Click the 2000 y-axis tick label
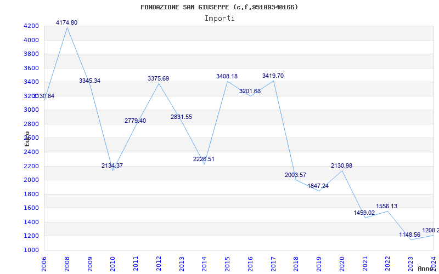The width and height of the screenshot is (439, 274). (31, 180)
